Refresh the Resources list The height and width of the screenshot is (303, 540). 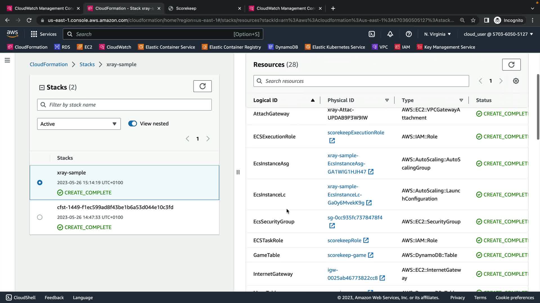point(511,65)
